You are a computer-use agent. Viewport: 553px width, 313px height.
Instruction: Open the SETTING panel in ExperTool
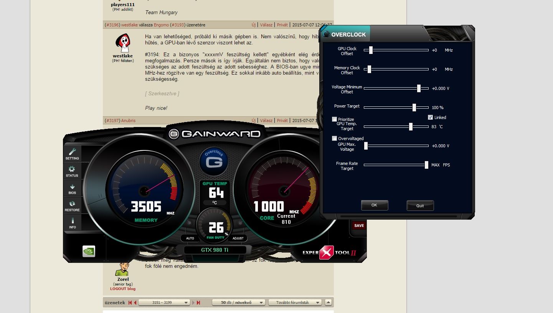tap(72, 153)
